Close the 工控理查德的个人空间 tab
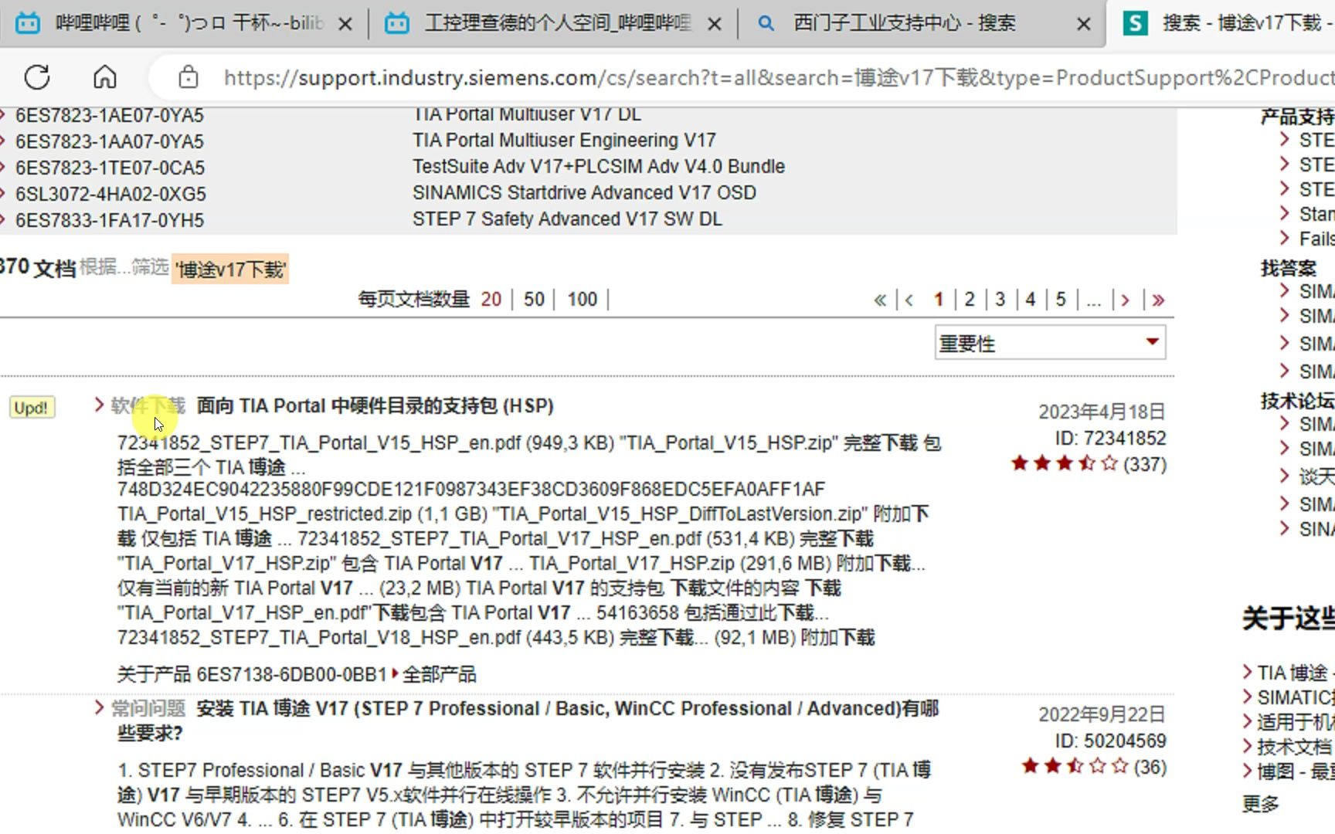 point(715,24)
